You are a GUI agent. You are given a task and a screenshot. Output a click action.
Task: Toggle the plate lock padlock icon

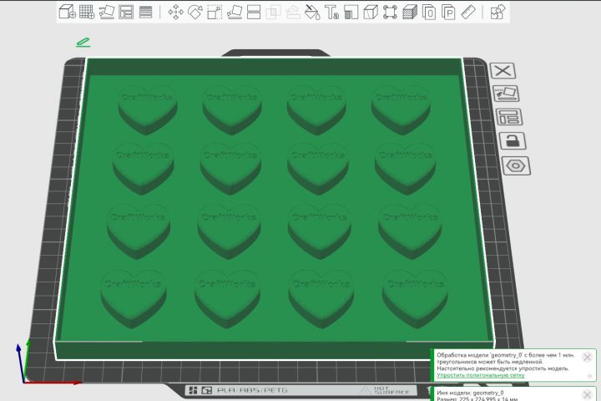(513, 141)
